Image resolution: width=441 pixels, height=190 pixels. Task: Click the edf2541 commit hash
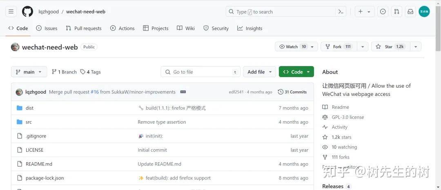236,92
